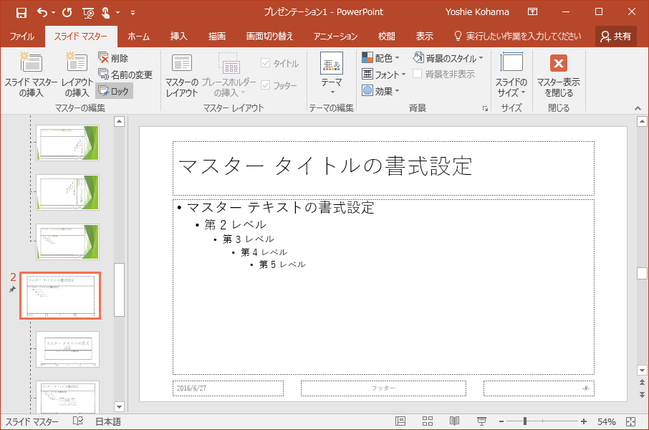Open the 挿入 ribbon tab
Viewport: 649px width, 430px height.
(179, 37)
